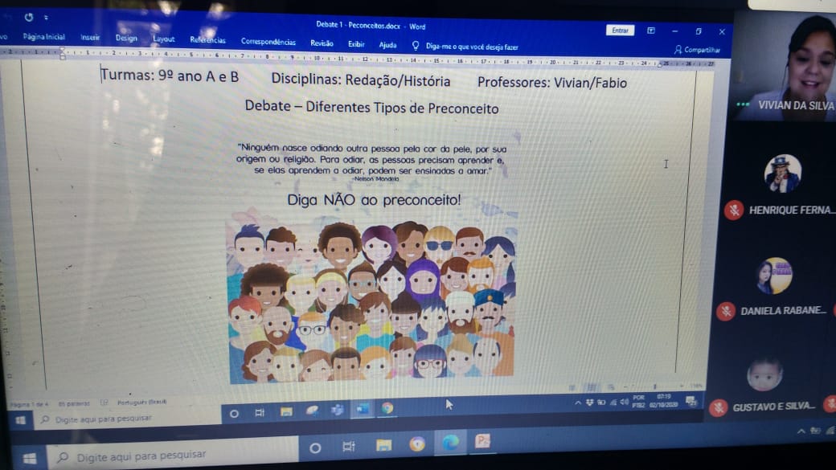Click the bottom taskbar search box

(x=174, y=455)
